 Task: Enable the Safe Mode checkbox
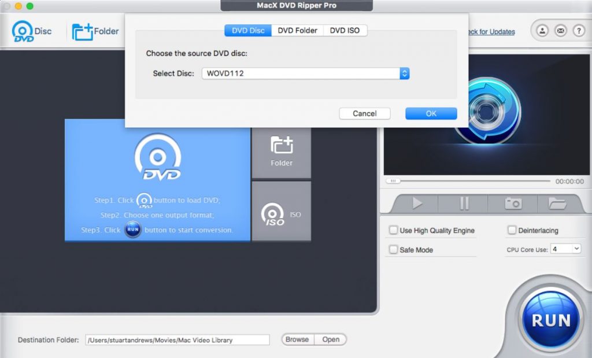pos(393,250)
